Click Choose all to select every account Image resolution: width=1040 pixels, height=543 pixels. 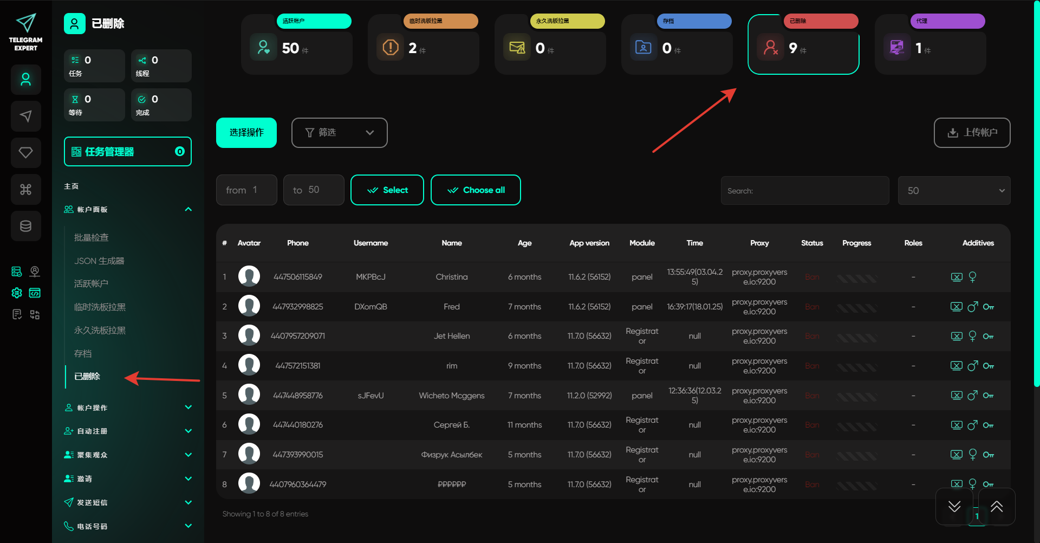pos(475,190)
